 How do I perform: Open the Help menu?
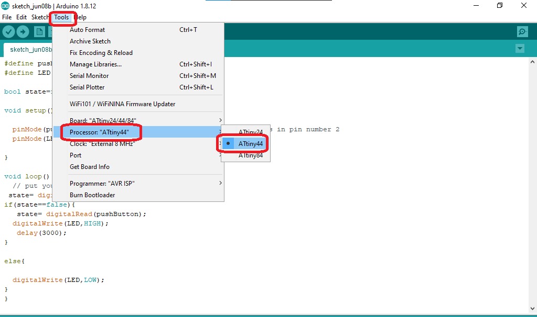point(80,17)
